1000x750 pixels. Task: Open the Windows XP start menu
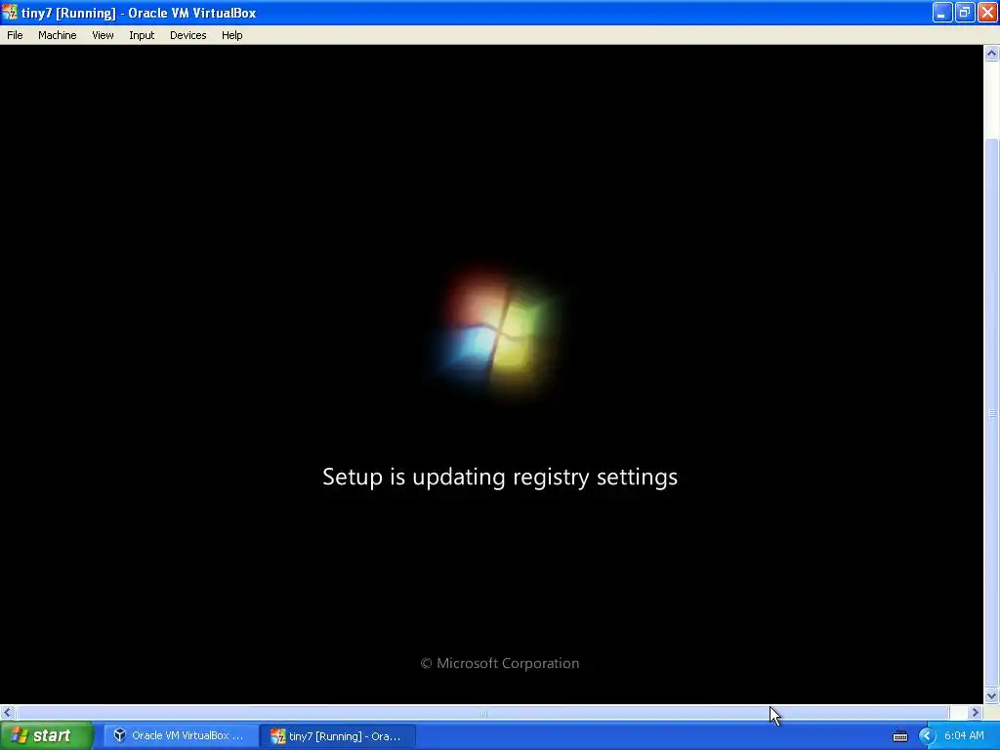(x=47, y=735)
